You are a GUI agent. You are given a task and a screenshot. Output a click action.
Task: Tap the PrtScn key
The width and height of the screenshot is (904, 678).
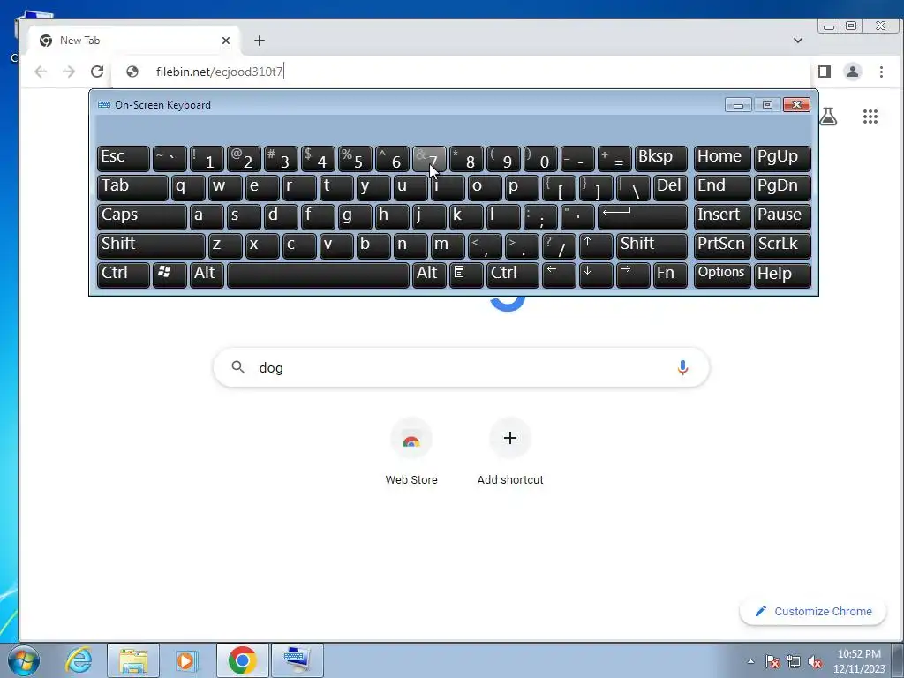(722, 245)
